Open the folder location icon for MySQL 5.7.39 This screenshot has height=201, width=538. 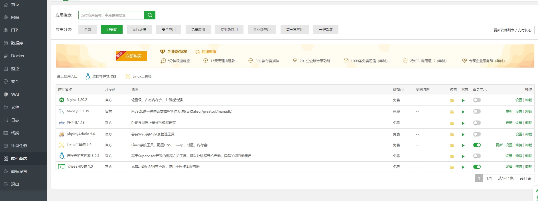(x=452, y=112)
